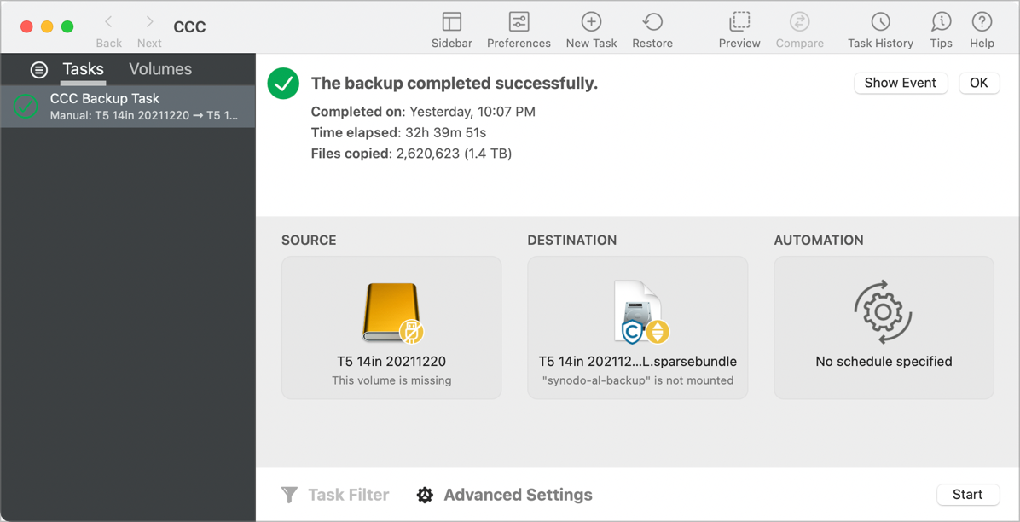Dismiss the message with OK
Screen dimensions: 1020x522
978,83
